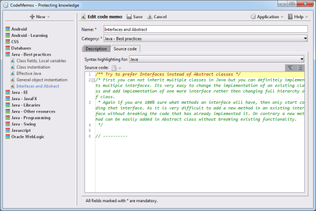Click the Java - Best practices books icon

click(8, 55)
